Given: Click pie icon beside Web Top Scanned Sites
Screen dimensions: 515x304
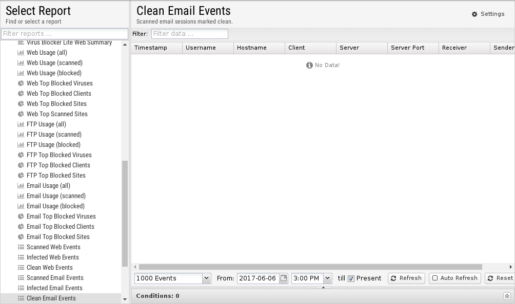Looking at the screenshot, I should click(21, 114).
